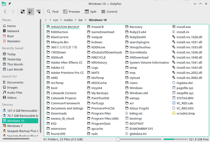Select pagefile.sys file
The height and width of the screenshot is (142, 210).
tap(183, 88)
